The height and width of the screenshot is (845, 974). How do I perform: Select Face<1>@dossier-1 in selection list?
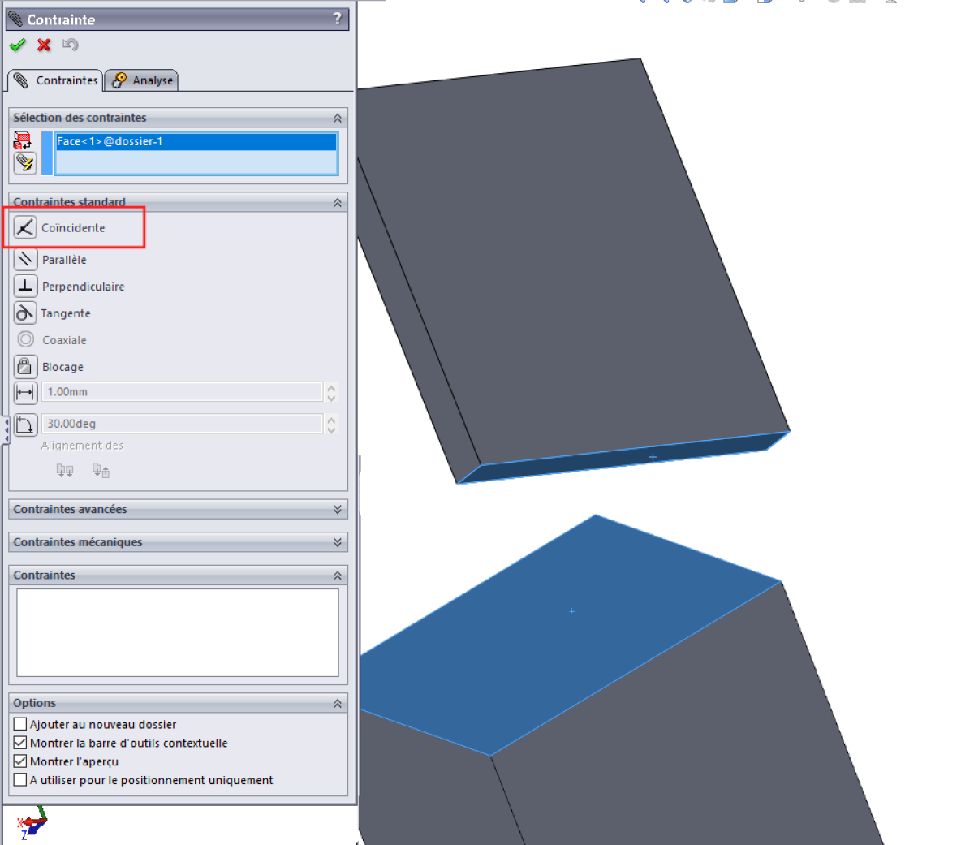(195, 141)
